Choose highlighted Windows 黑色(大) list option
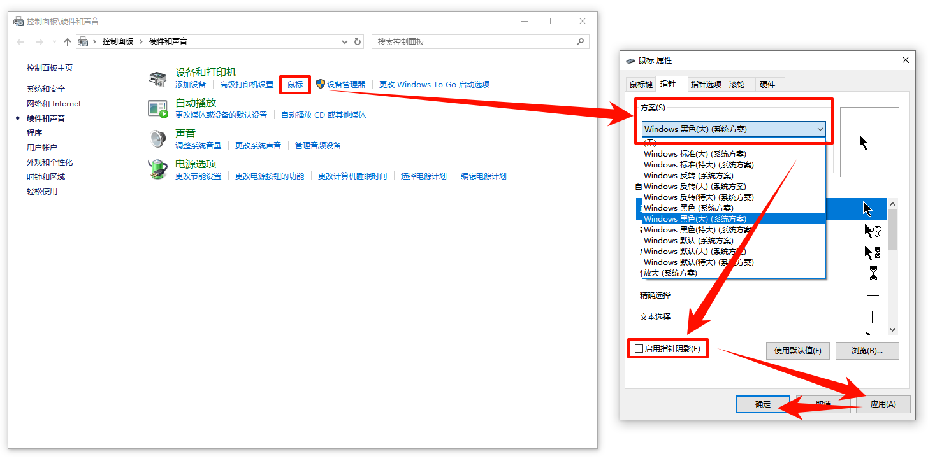 (734, 218)
